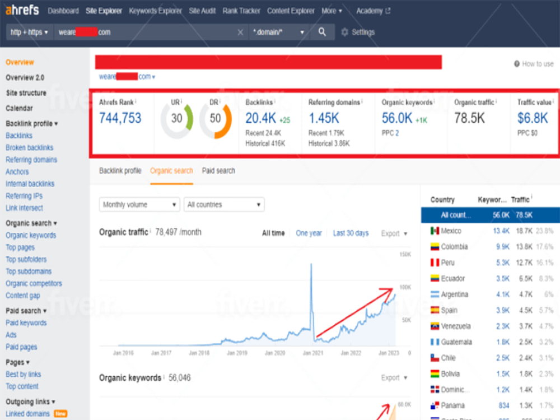Screen dimensions: 560x420
Task: Expand the More menu in top navigation
Action: (332, 11)
